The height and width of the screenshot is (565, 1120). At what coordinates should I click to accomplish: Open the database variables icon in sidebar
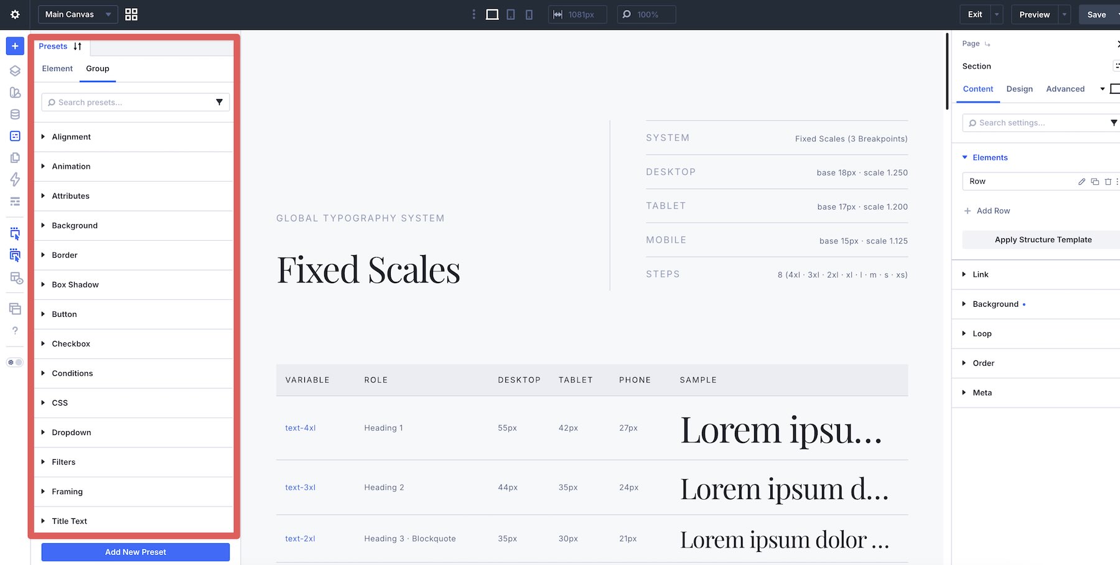point(15,114)
